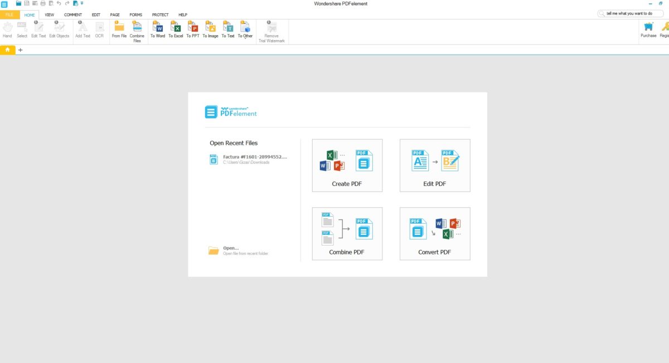Viewport: 669px width, 363px height.
Task: Switch to the FORMS ribbon tab
Action: (x=135, y=14)
